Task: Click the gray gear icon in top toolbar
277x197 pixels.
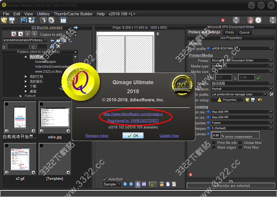Action: (x=51, y=20)
